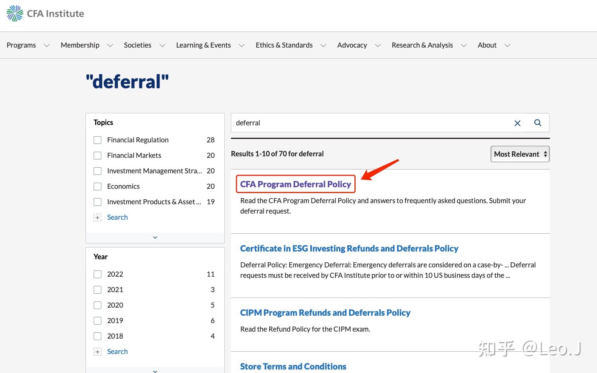
Task: Click the magnifier search icon
Action: point(538,123)
